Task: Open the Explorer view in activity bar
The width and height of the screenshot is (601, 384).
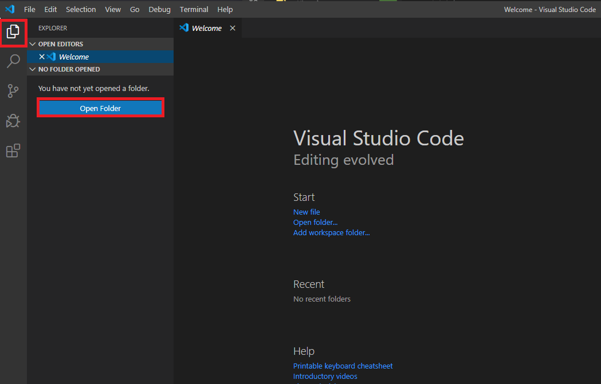Action: 13,32
